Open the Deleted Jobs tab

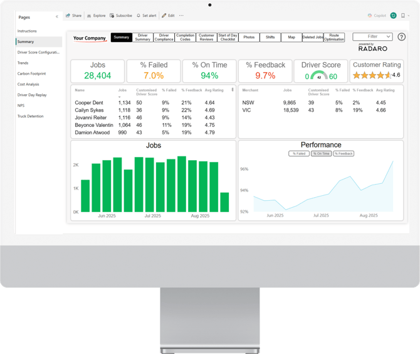tap(313, 37)
